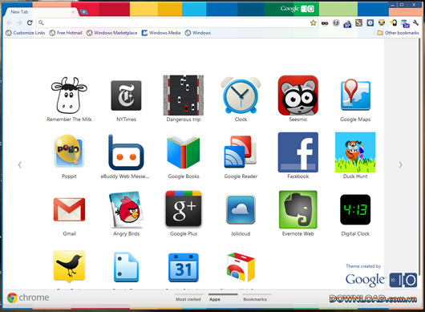Click the sunglasses extension icon
Viewport: 425px width, 312px height.
point(325,23)
